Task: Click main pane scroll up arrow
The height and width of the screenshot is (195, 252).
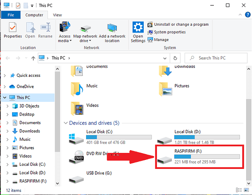Action: click(x=248, y=69)
